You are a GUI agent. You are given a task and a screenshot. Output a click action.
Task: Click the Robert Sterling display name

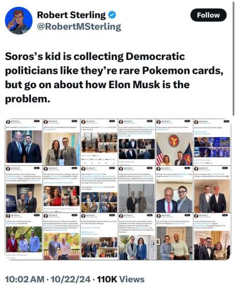pos(71,15)
